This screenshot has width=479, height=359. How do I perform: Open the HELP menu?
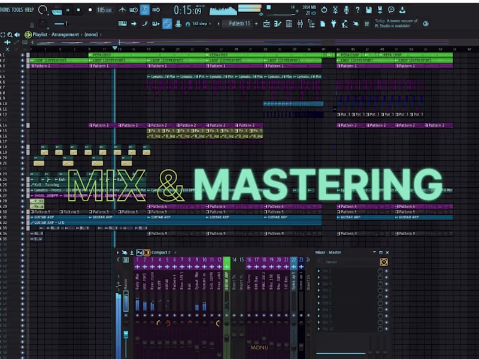click(28, 10)
